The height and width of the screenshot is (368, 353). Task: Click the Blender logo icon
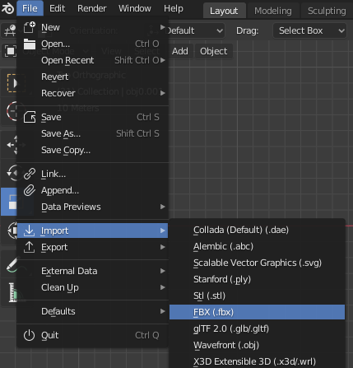coord(7,8)
